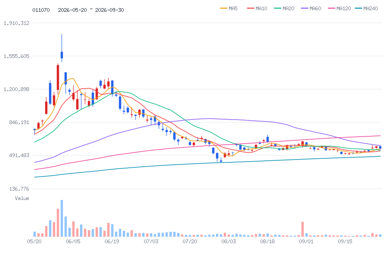Toggle the MA20 legend entry
The height and width of the screenshot is (253, 392).
tap(284, 9)
